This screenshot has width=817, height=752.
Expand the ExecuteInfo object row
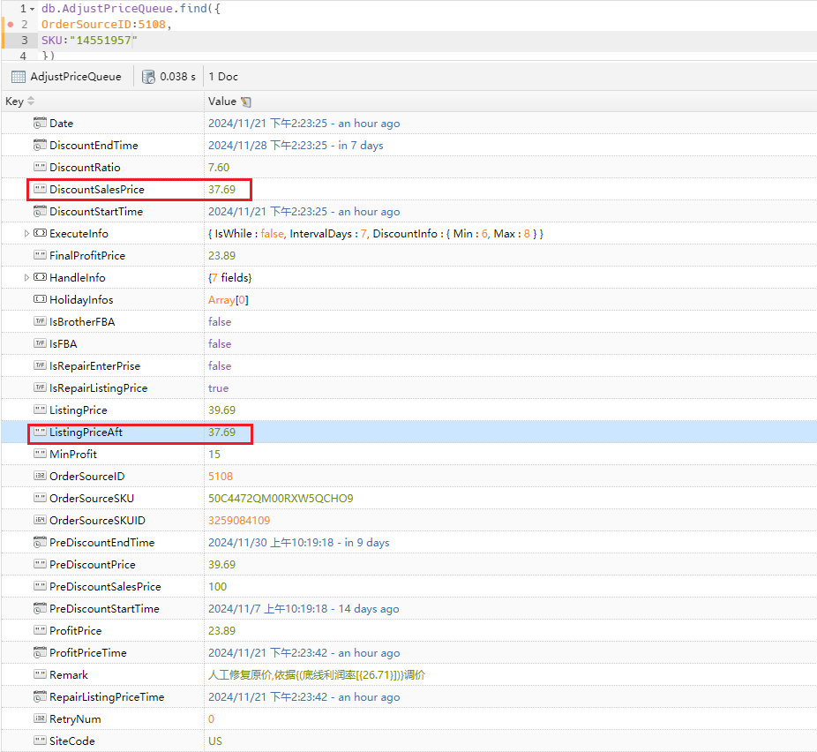[x=26, y=234]
